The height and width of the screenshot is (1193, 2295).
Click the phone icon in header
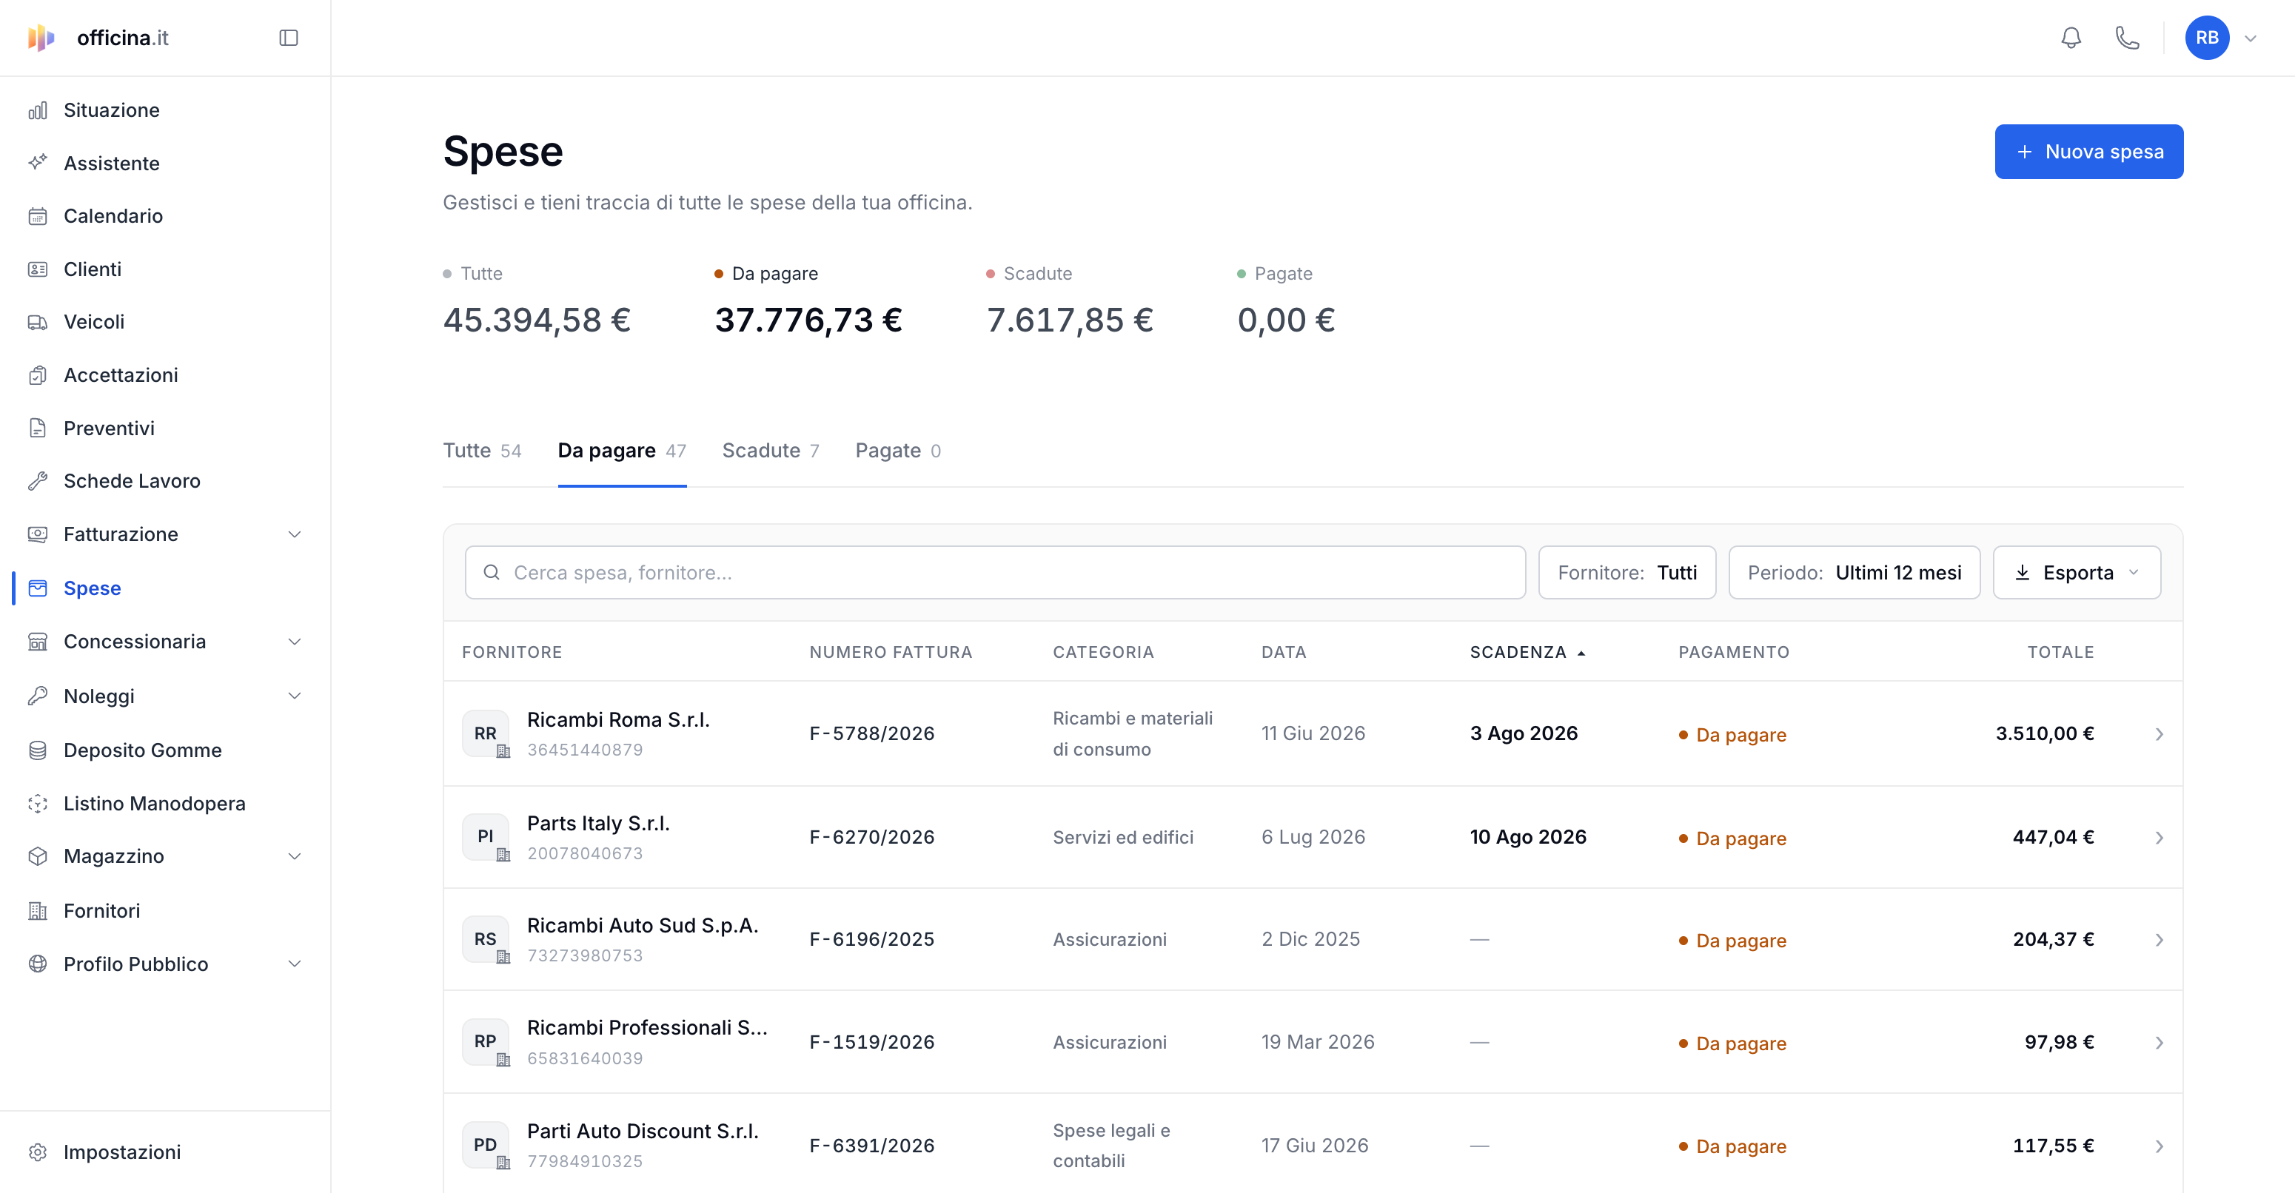(2127, 38)
